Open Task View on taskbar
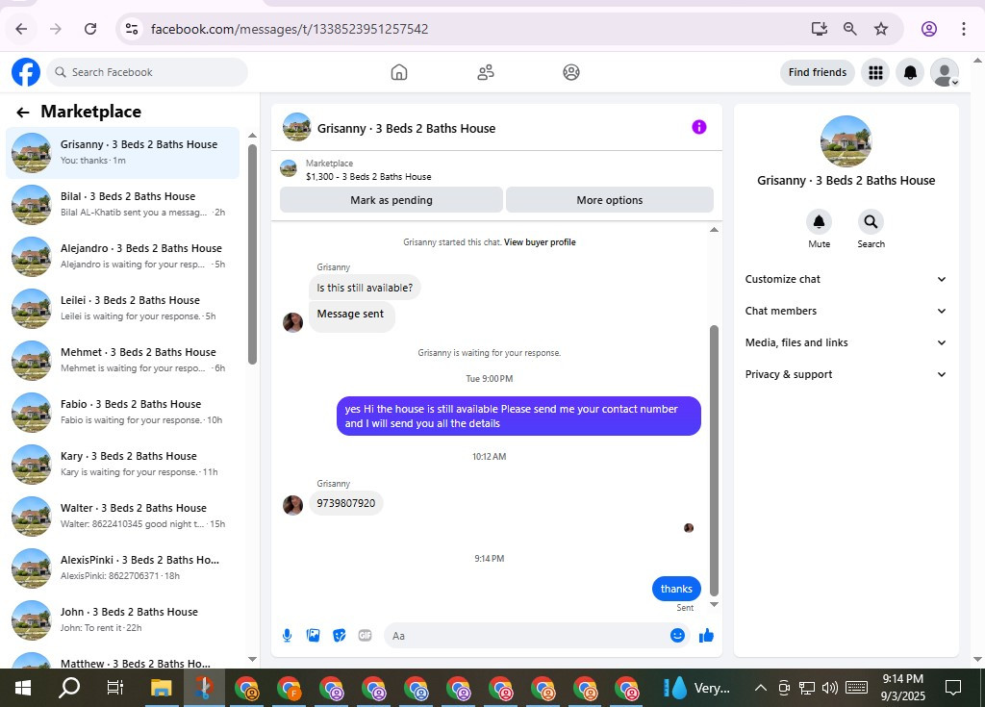This screenshot has height=707, width=985. point(115,688)
